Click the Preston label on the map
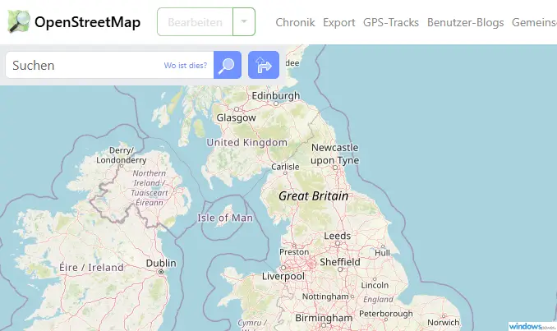The width and height of the screenshot is (557, 331). click(x=294, y=252)
